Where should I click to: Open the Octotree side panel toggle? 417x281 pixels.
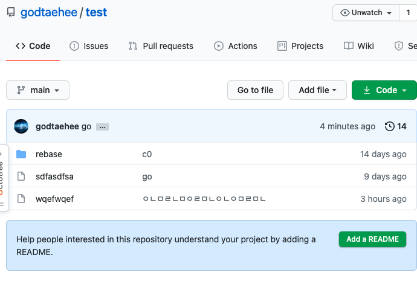3,177
